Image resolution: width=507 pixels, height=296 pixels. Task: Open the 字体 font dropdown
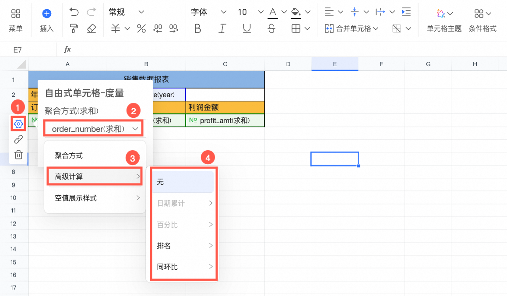[x=208, y=12]
